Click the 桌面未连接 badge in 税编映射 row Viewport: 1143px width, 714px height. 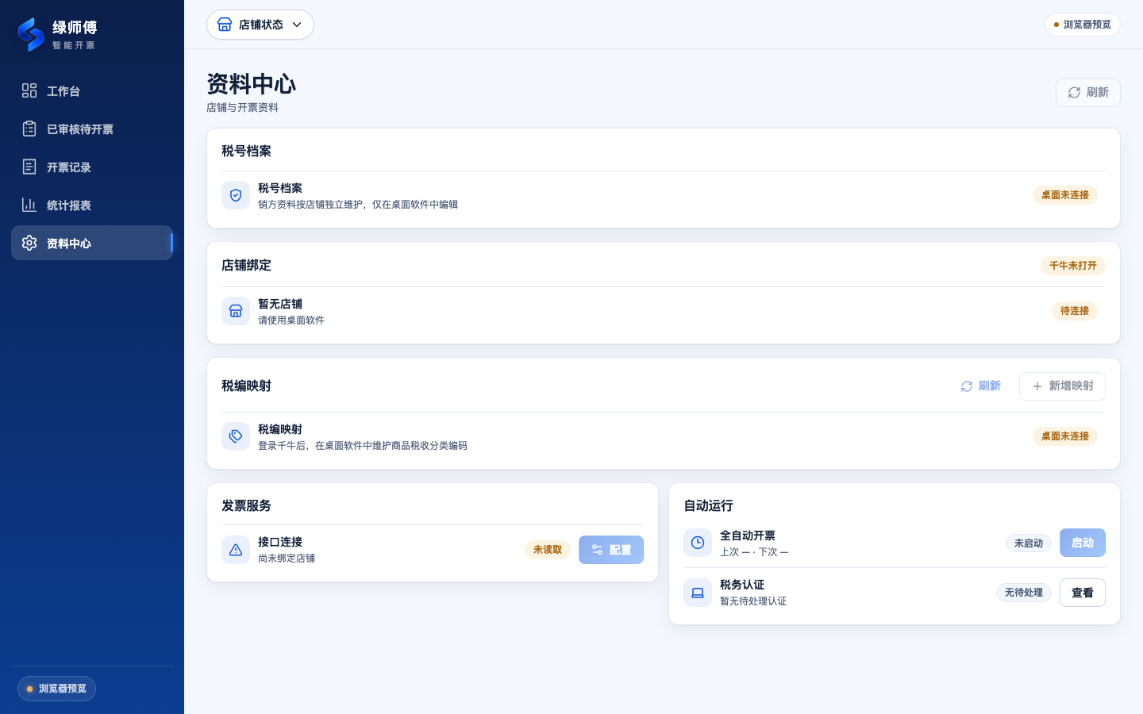pos(1065,436)
